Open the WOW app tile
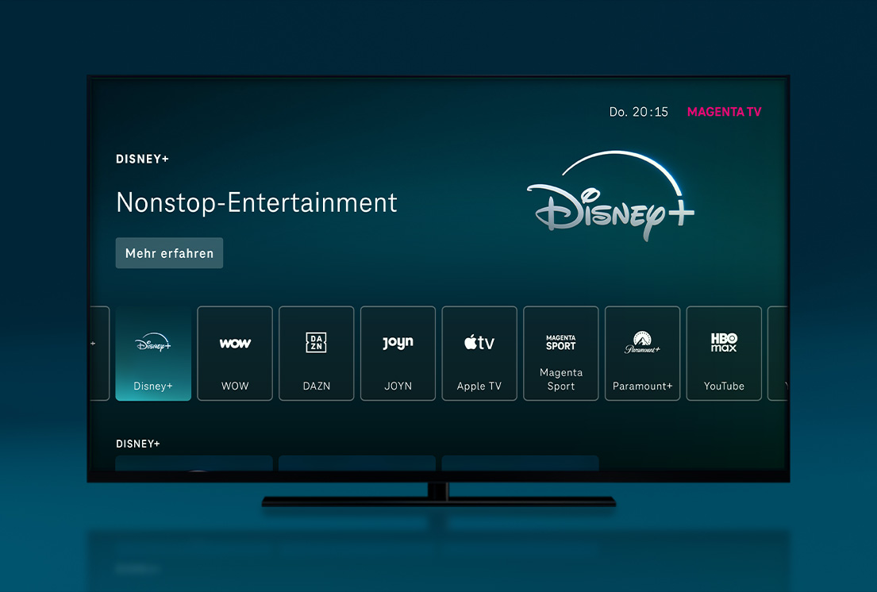 [235, 353]
